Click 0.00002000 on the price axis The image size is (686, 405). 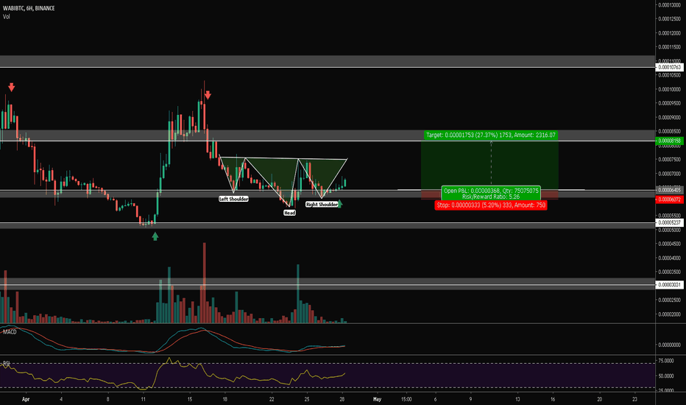[670, 314]
